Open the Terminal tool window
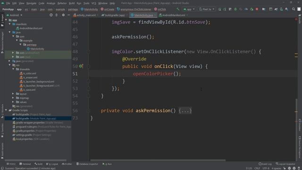Viewport: 302px width, 170px height. coord(25,164)
